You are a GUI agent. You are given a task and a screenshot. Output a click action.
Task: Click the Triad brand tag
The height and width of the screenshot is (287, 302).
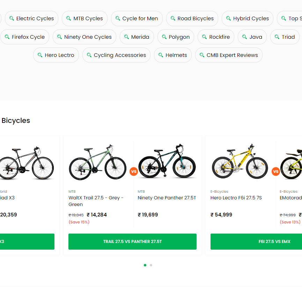click(x=285, y=37)
